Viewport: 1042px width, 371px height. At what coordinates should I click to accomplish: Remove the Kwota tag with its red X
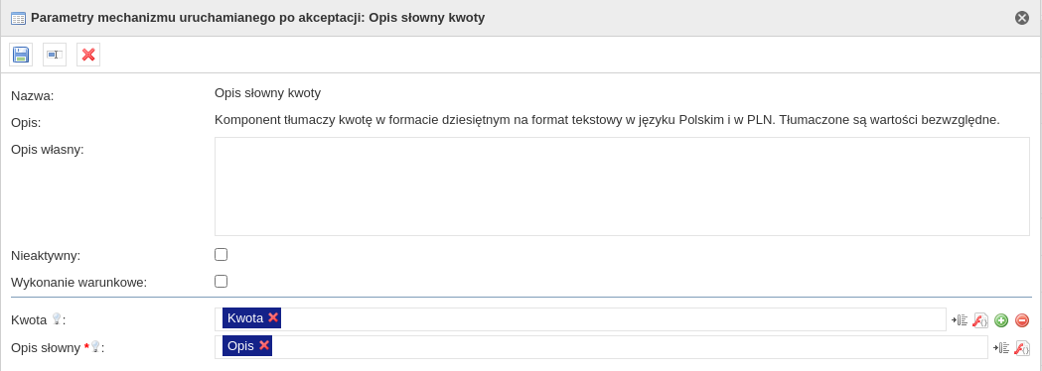[x=273, y=317]
